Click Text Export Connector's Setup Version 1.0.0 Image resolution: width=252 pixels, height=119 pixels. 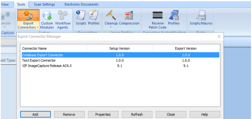point(120,60)
